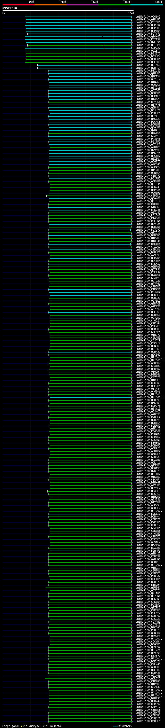Image resolution: width=165 pixels, height=728 pixels.
Task: Select hit label UniRef100_B4VPL8
Action: coord(148,102)
